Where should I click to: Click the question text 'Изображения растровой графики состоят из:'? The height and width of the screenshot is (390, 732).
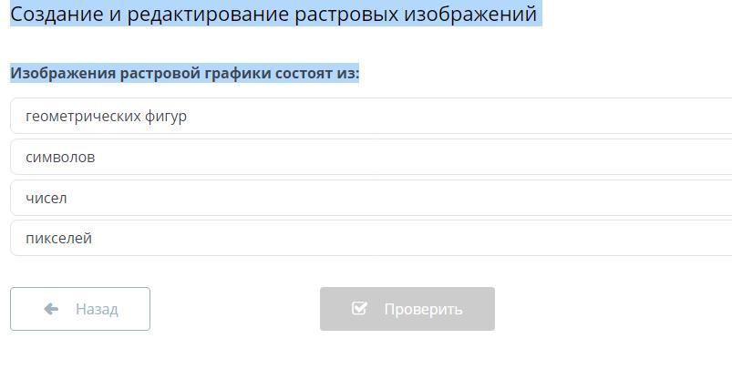point(185,73)
